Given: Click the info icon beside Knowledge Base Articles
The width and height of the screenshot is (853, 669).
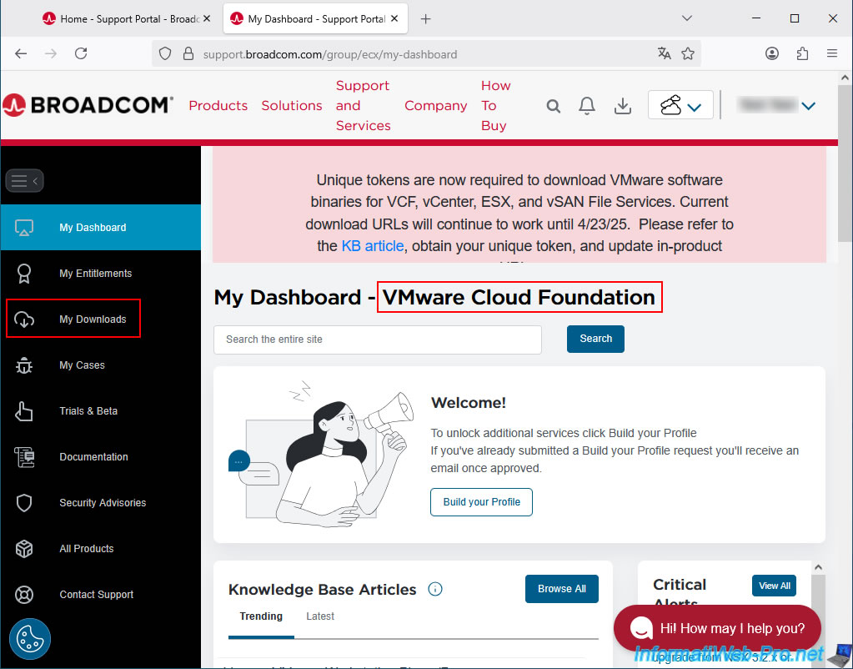Looking at the screenshot, I should [435, 590].
